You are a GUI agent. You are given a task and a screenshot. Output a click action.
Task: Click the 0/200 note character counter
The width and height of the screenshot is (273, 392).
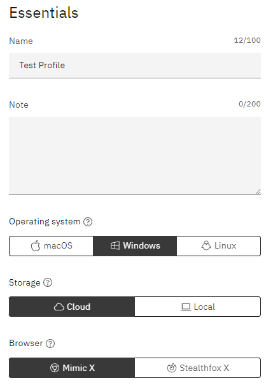pyautogui.click(x=249, y=104)
